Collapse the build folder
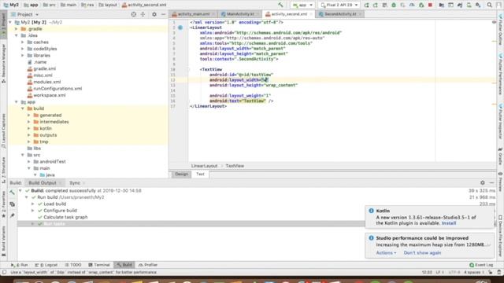 [23, 108]
